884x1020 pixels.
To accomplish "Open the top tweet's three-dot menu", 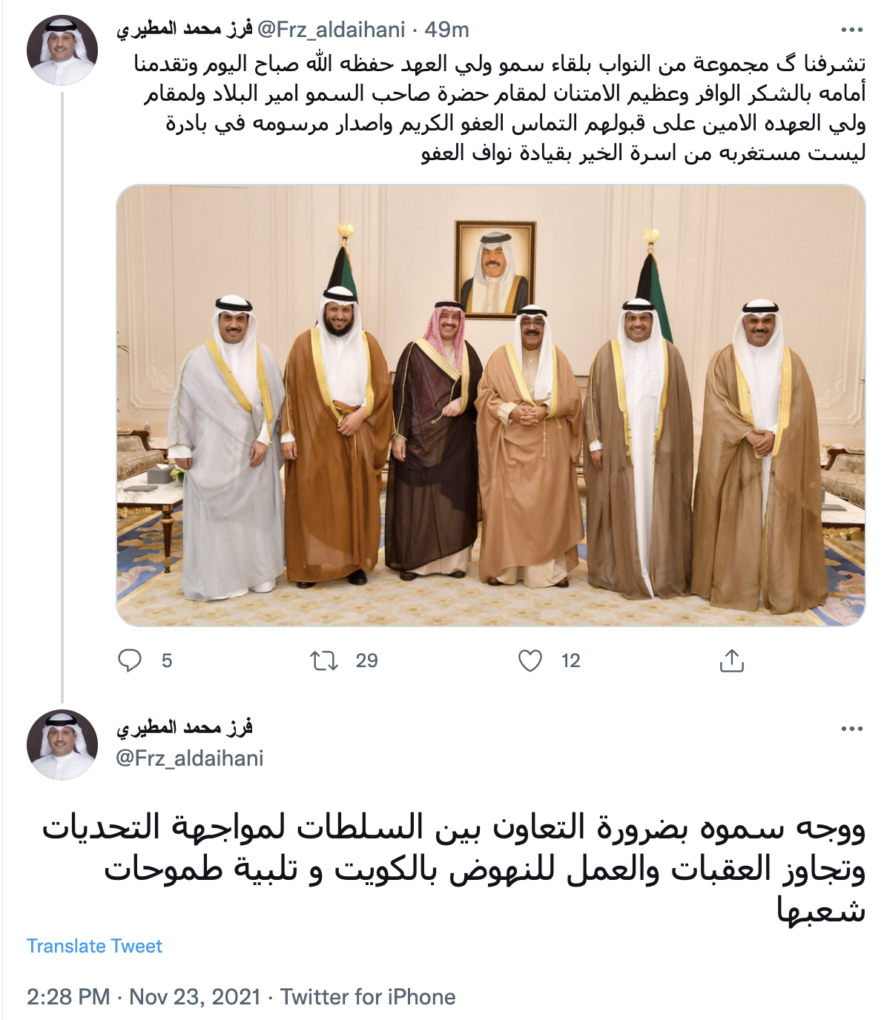I will tap(852, 30).
